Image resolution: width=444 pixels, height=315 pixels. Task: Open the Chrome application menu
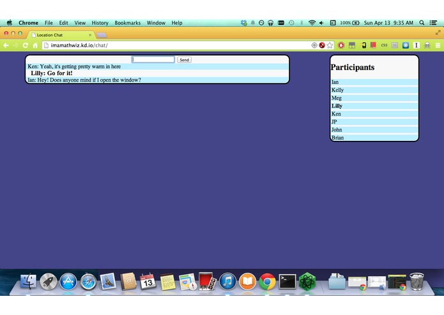[x=28, y=23]
